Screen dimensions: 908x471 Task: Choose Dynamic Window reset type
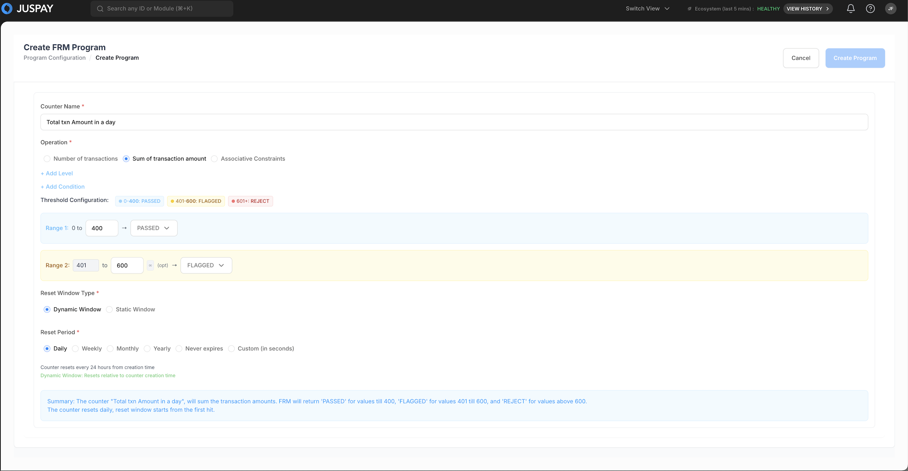pos(47,309)
